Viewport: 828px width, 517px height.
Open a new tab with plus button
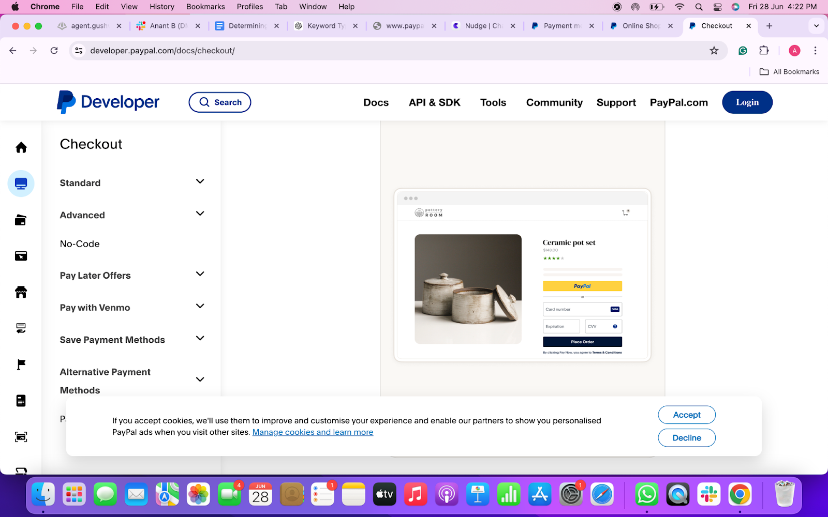click(770, 26)
